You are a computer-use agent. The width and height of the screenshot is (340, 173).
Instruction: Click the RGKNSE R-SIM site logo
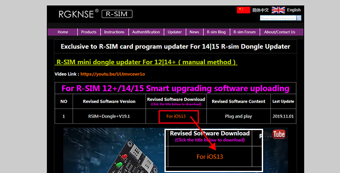point(96,14)
